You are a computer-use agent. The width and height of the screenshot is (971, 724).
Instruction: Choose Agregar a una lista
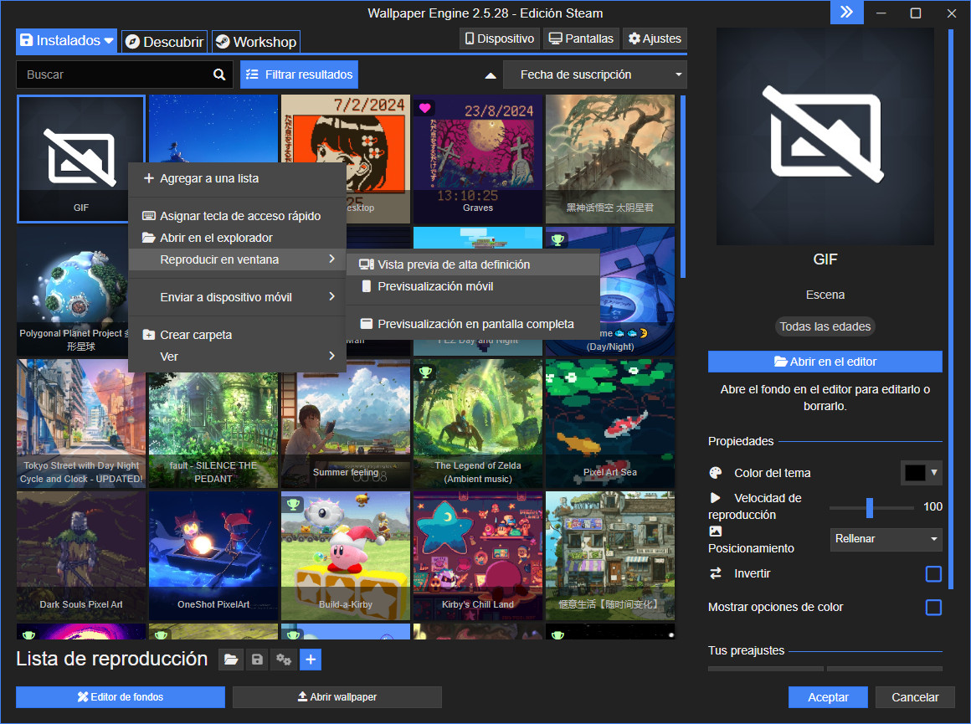pos(237,178)
